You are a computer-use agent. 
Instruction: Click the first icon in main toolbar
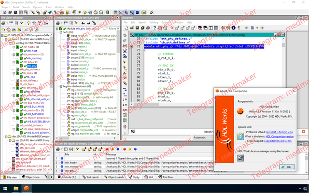point(4,13)
